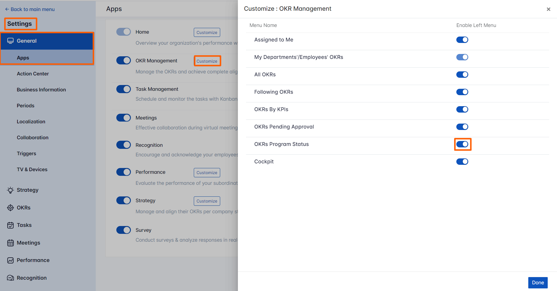
Task: Turn off the Cockpit left menu toggle
Action: [462, 162]
